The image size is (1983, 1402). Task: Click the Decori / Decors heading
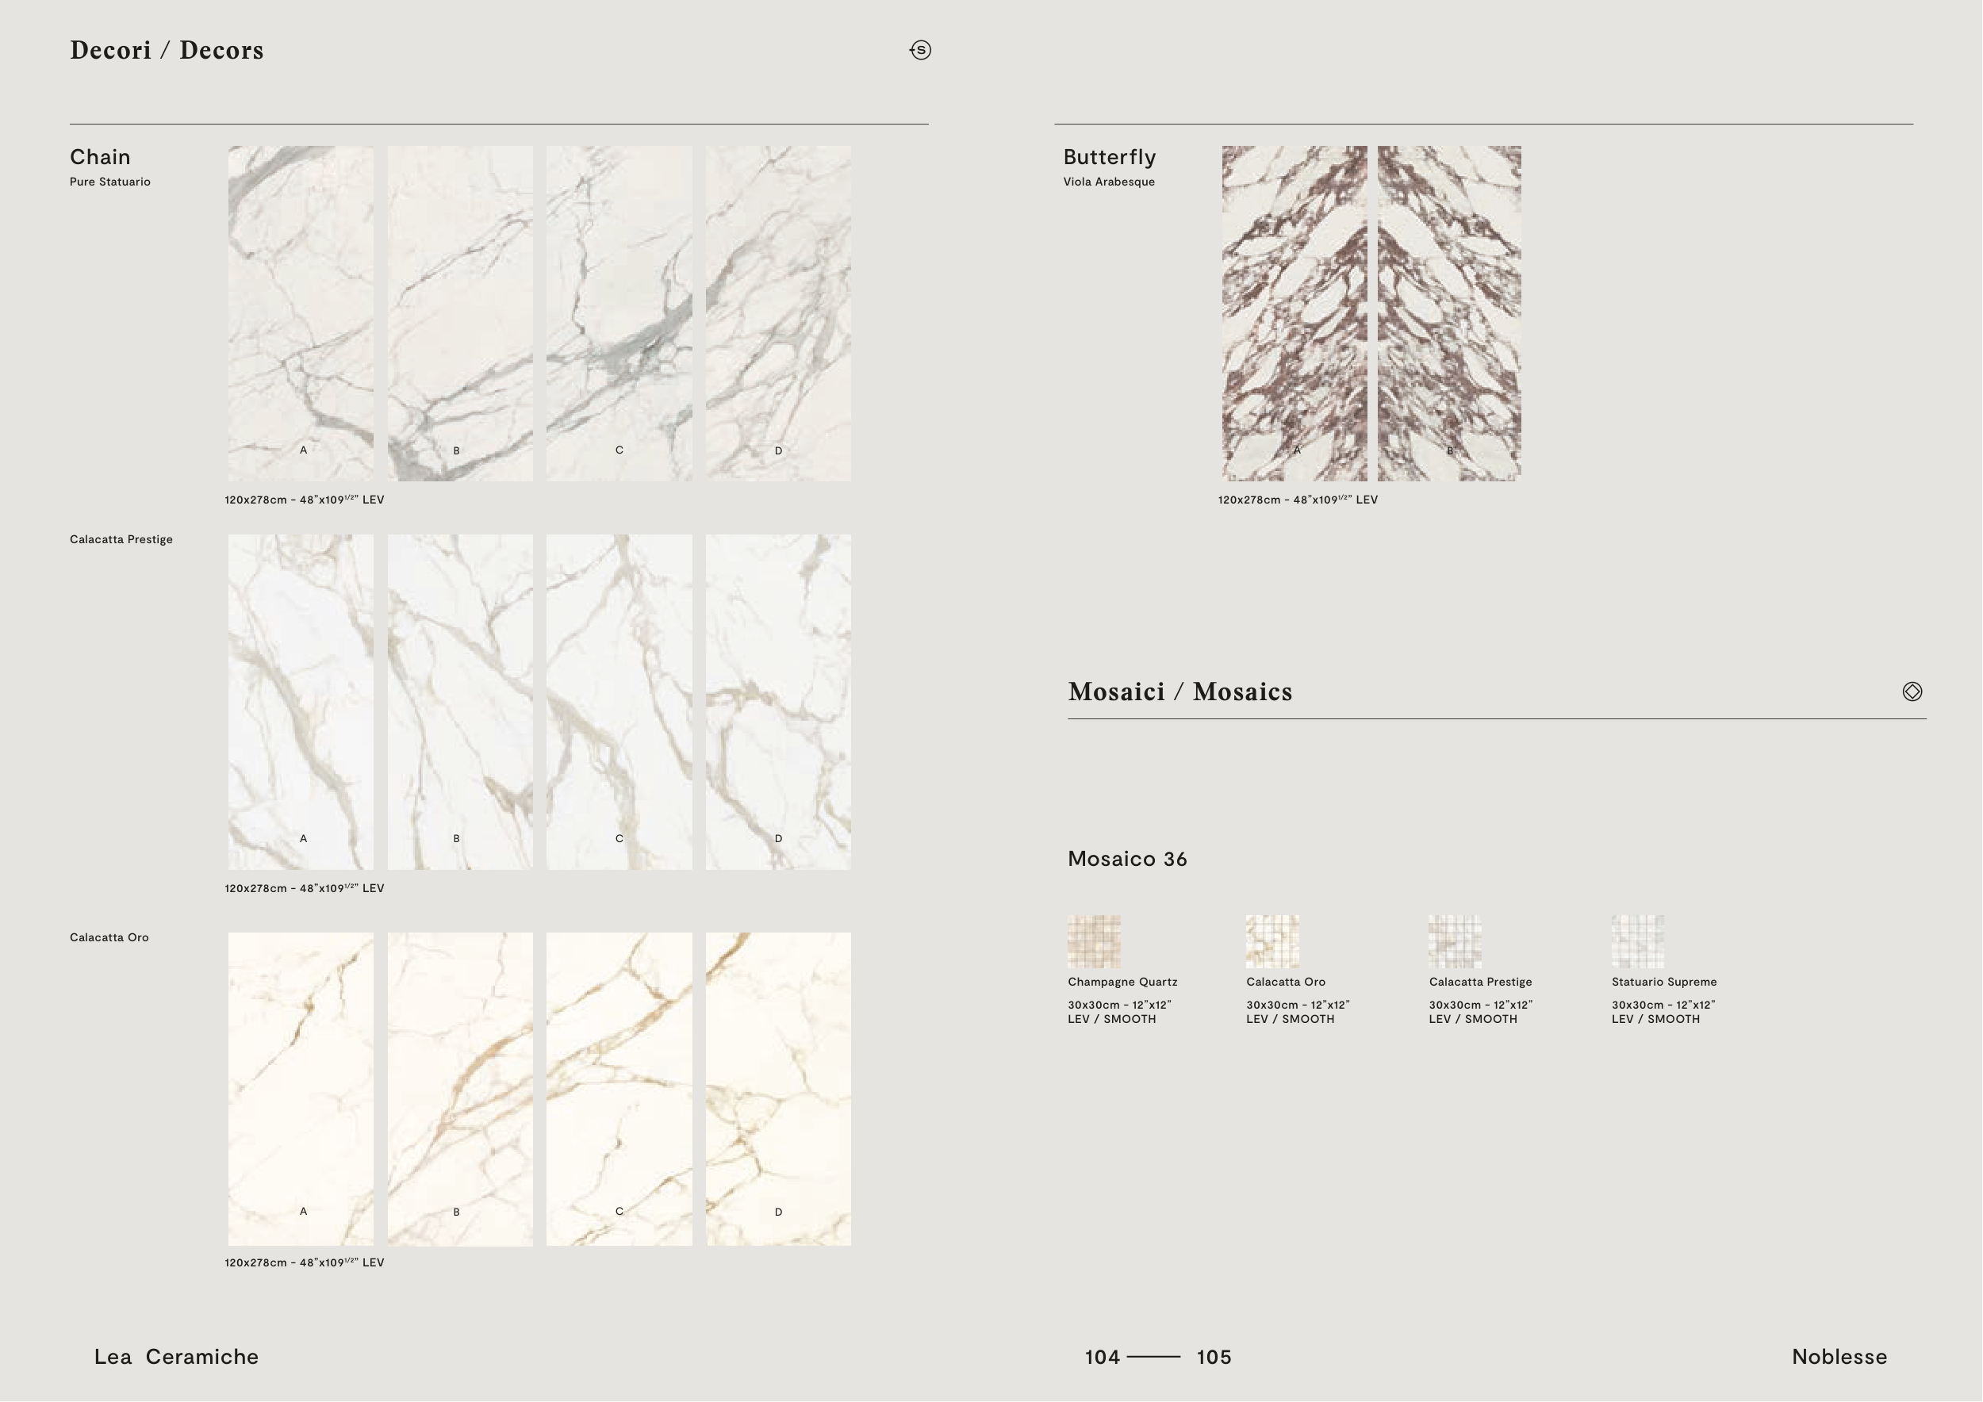click(x=167, y=50)
